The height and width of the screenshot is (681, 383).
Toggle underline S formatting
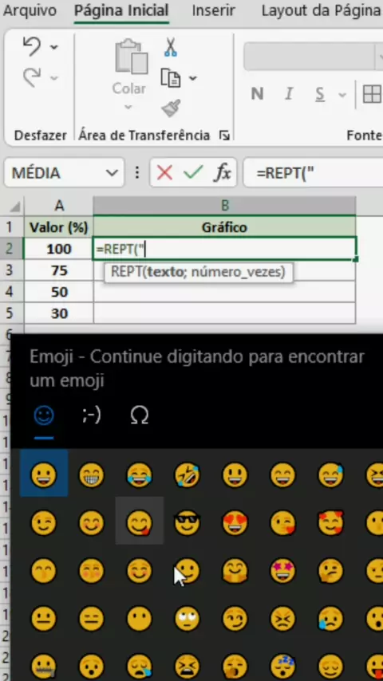point(320,94)
